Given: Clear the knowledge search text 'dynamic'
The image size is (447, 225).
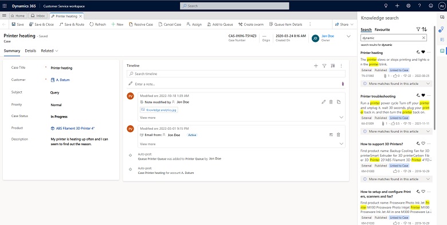Looking at the screenshot, I should pyautogui.click(x=424, y=38).
